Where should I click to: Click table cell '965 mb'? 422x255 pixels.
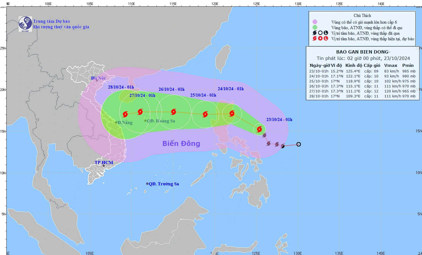409,91
